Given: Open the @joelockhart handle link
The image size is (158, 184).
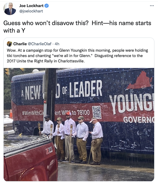Looking at the screenshot, I should [x=31, y=11].
